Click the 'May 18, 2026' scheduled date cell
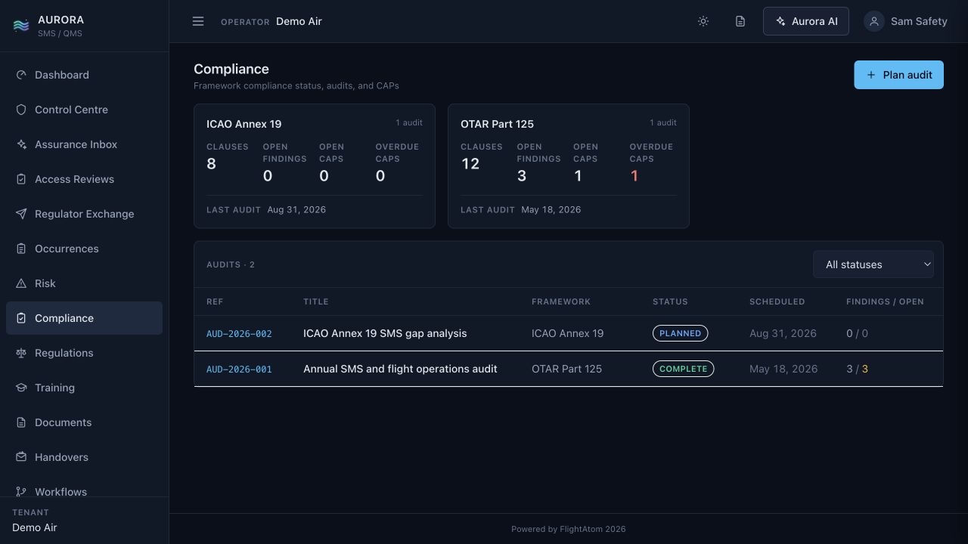The width and height of the screenshot is (968, 544). click(783, 369)
